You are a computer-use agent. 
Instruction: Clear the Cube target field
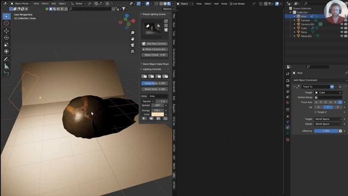pos(340,93)
